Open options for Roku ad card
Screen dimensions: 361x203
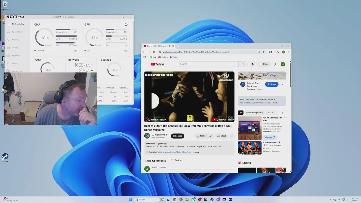click(x=284, y=118)
